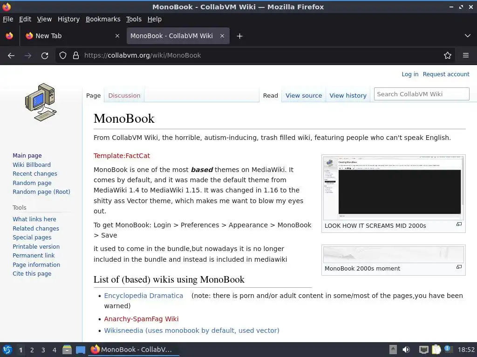
Task: Switch to the New Tab browser tab
Action: [x=72, y=36]
